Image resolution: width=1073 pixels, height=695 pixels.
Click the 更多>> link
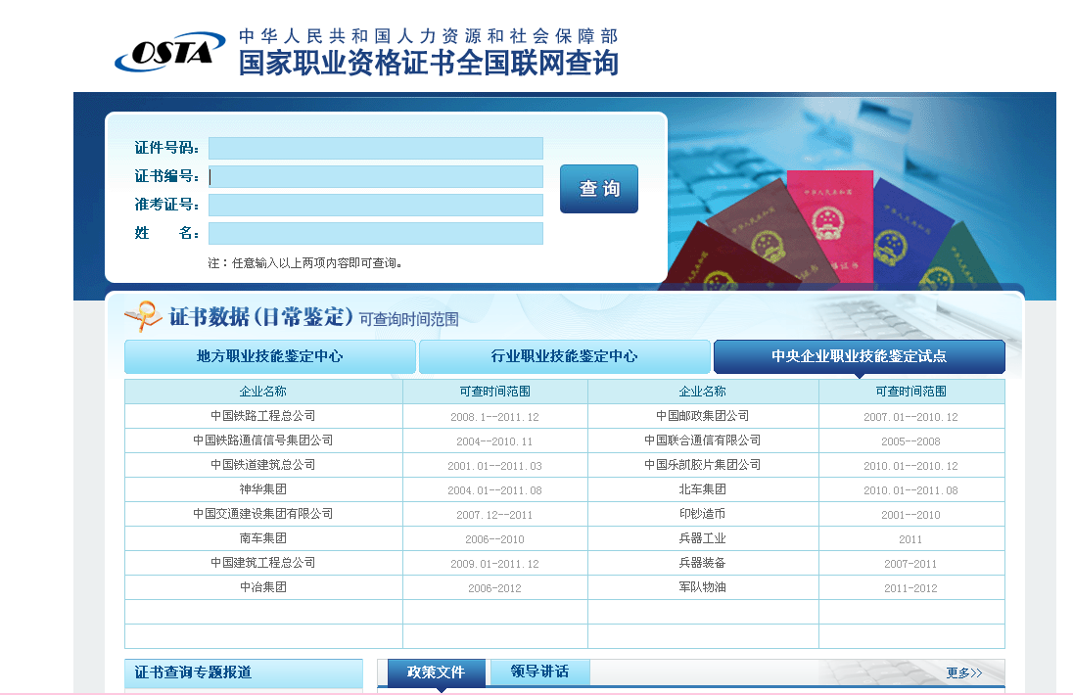click(963, 672)
